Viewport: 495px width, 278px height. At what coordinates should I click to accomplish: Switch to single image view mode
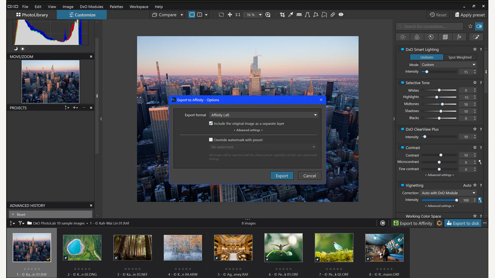(192, 14)
